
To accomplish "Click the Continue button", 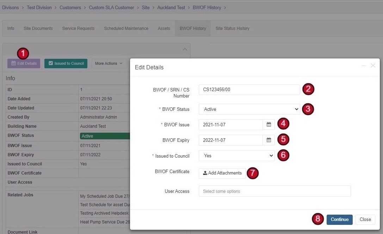I will [x=340, y=219].
